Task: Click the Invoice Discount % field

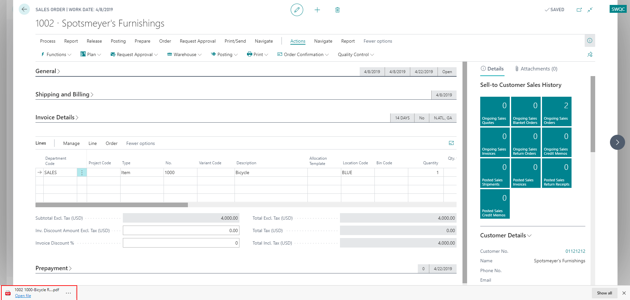Action: (x=181, y=243)
